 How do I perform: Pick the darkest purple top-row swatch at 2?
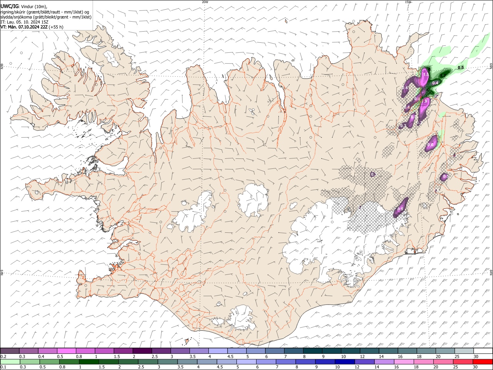click(x=142, y=351)
